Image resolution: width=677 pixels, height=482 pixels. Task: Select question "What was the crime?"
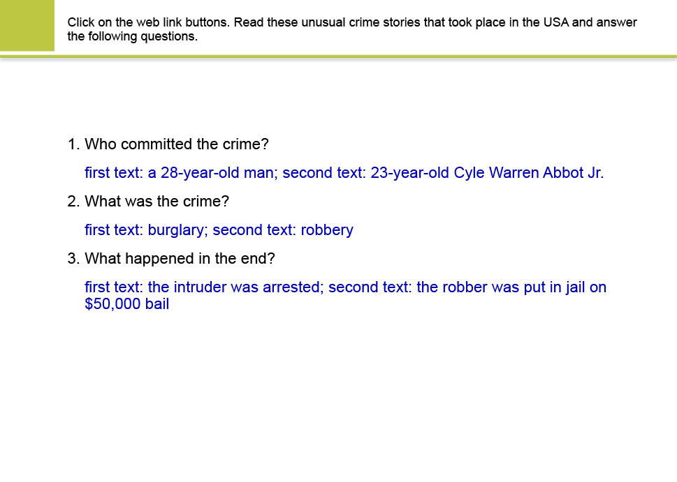point(157,202)
